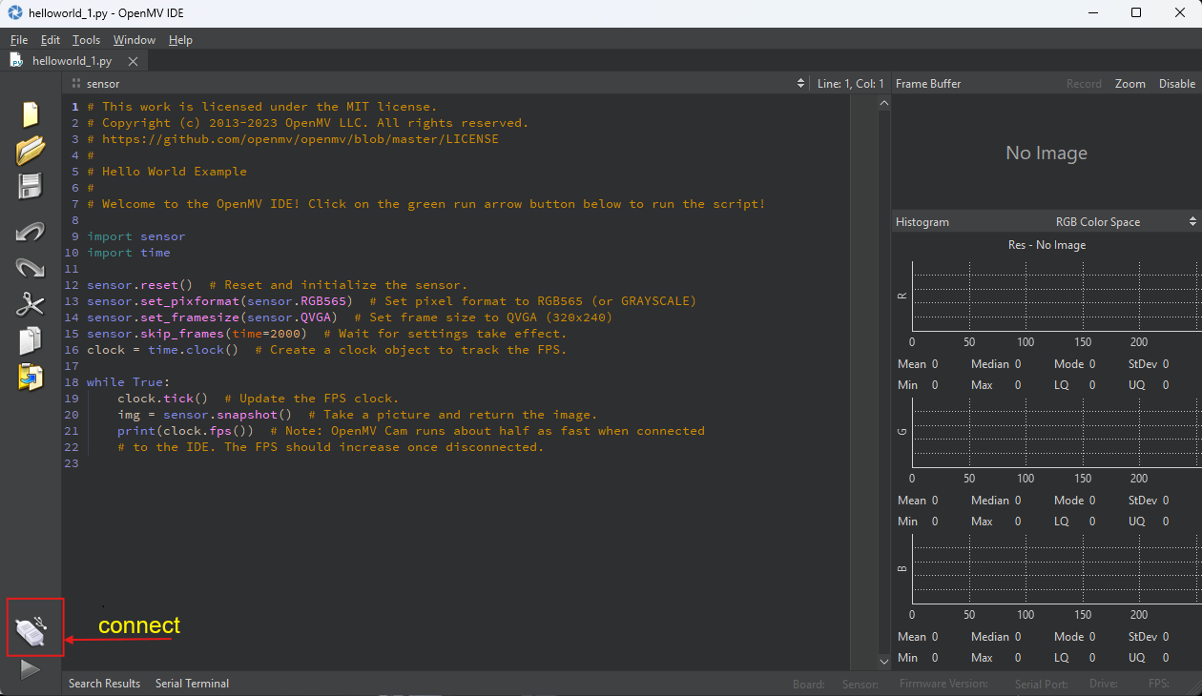This screenshot has width=1202, height=696.
Task: Disable the Frame Buffer viewer
Action: pos(1176,84)
